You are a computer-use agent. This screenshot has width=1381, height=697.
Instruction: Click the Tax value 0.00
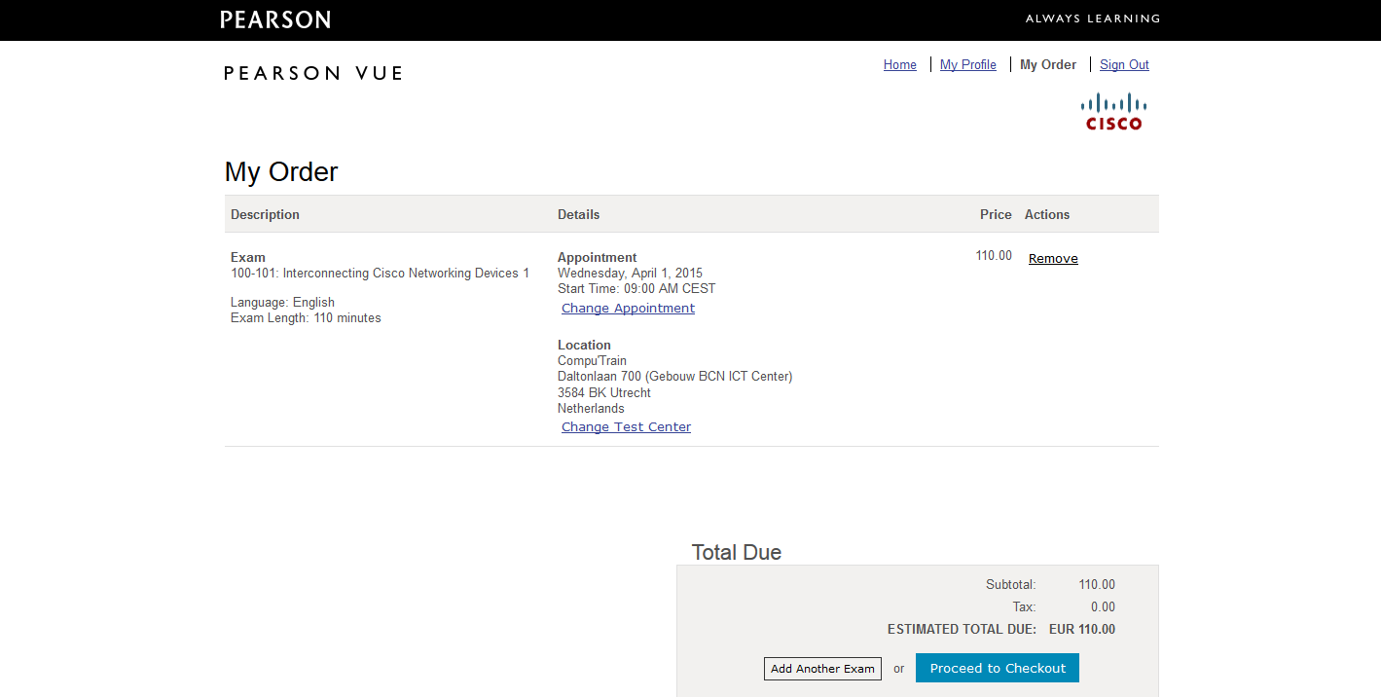click(x=1103, y=607)
